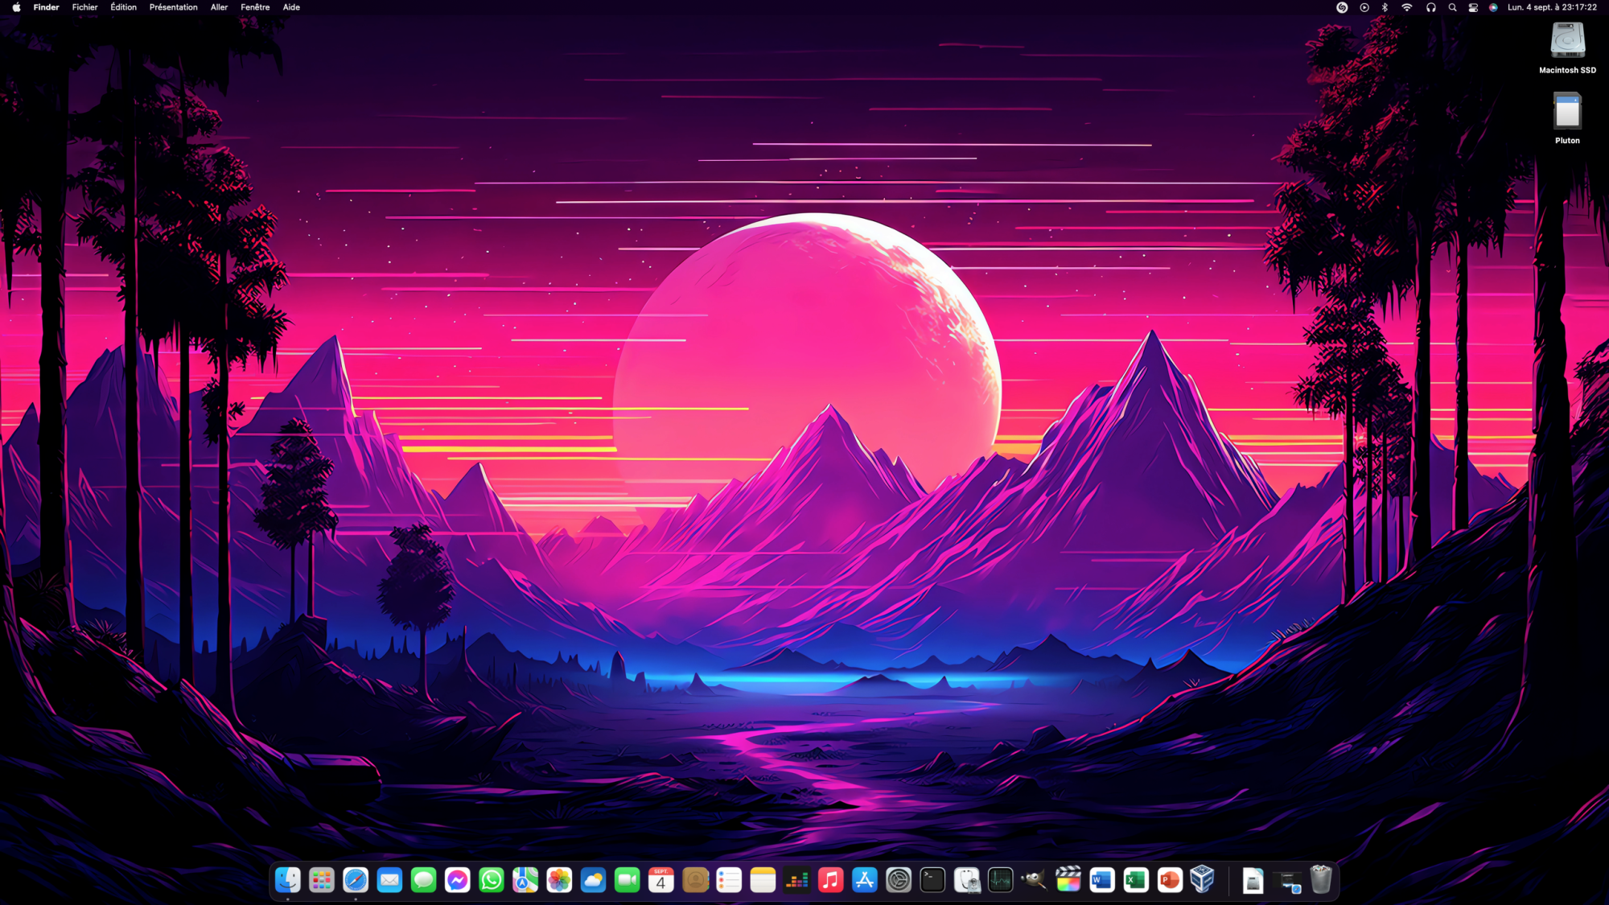
Task: Open the Fichier menu
Action: click(84, 7)
